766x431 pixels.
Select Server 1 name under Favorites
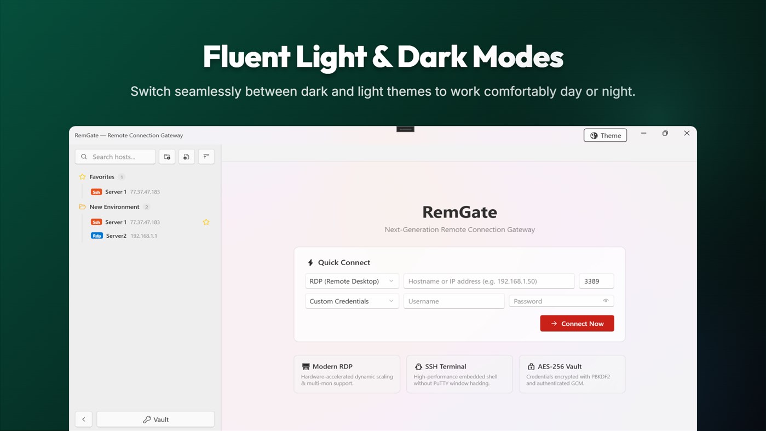point(116,192)
